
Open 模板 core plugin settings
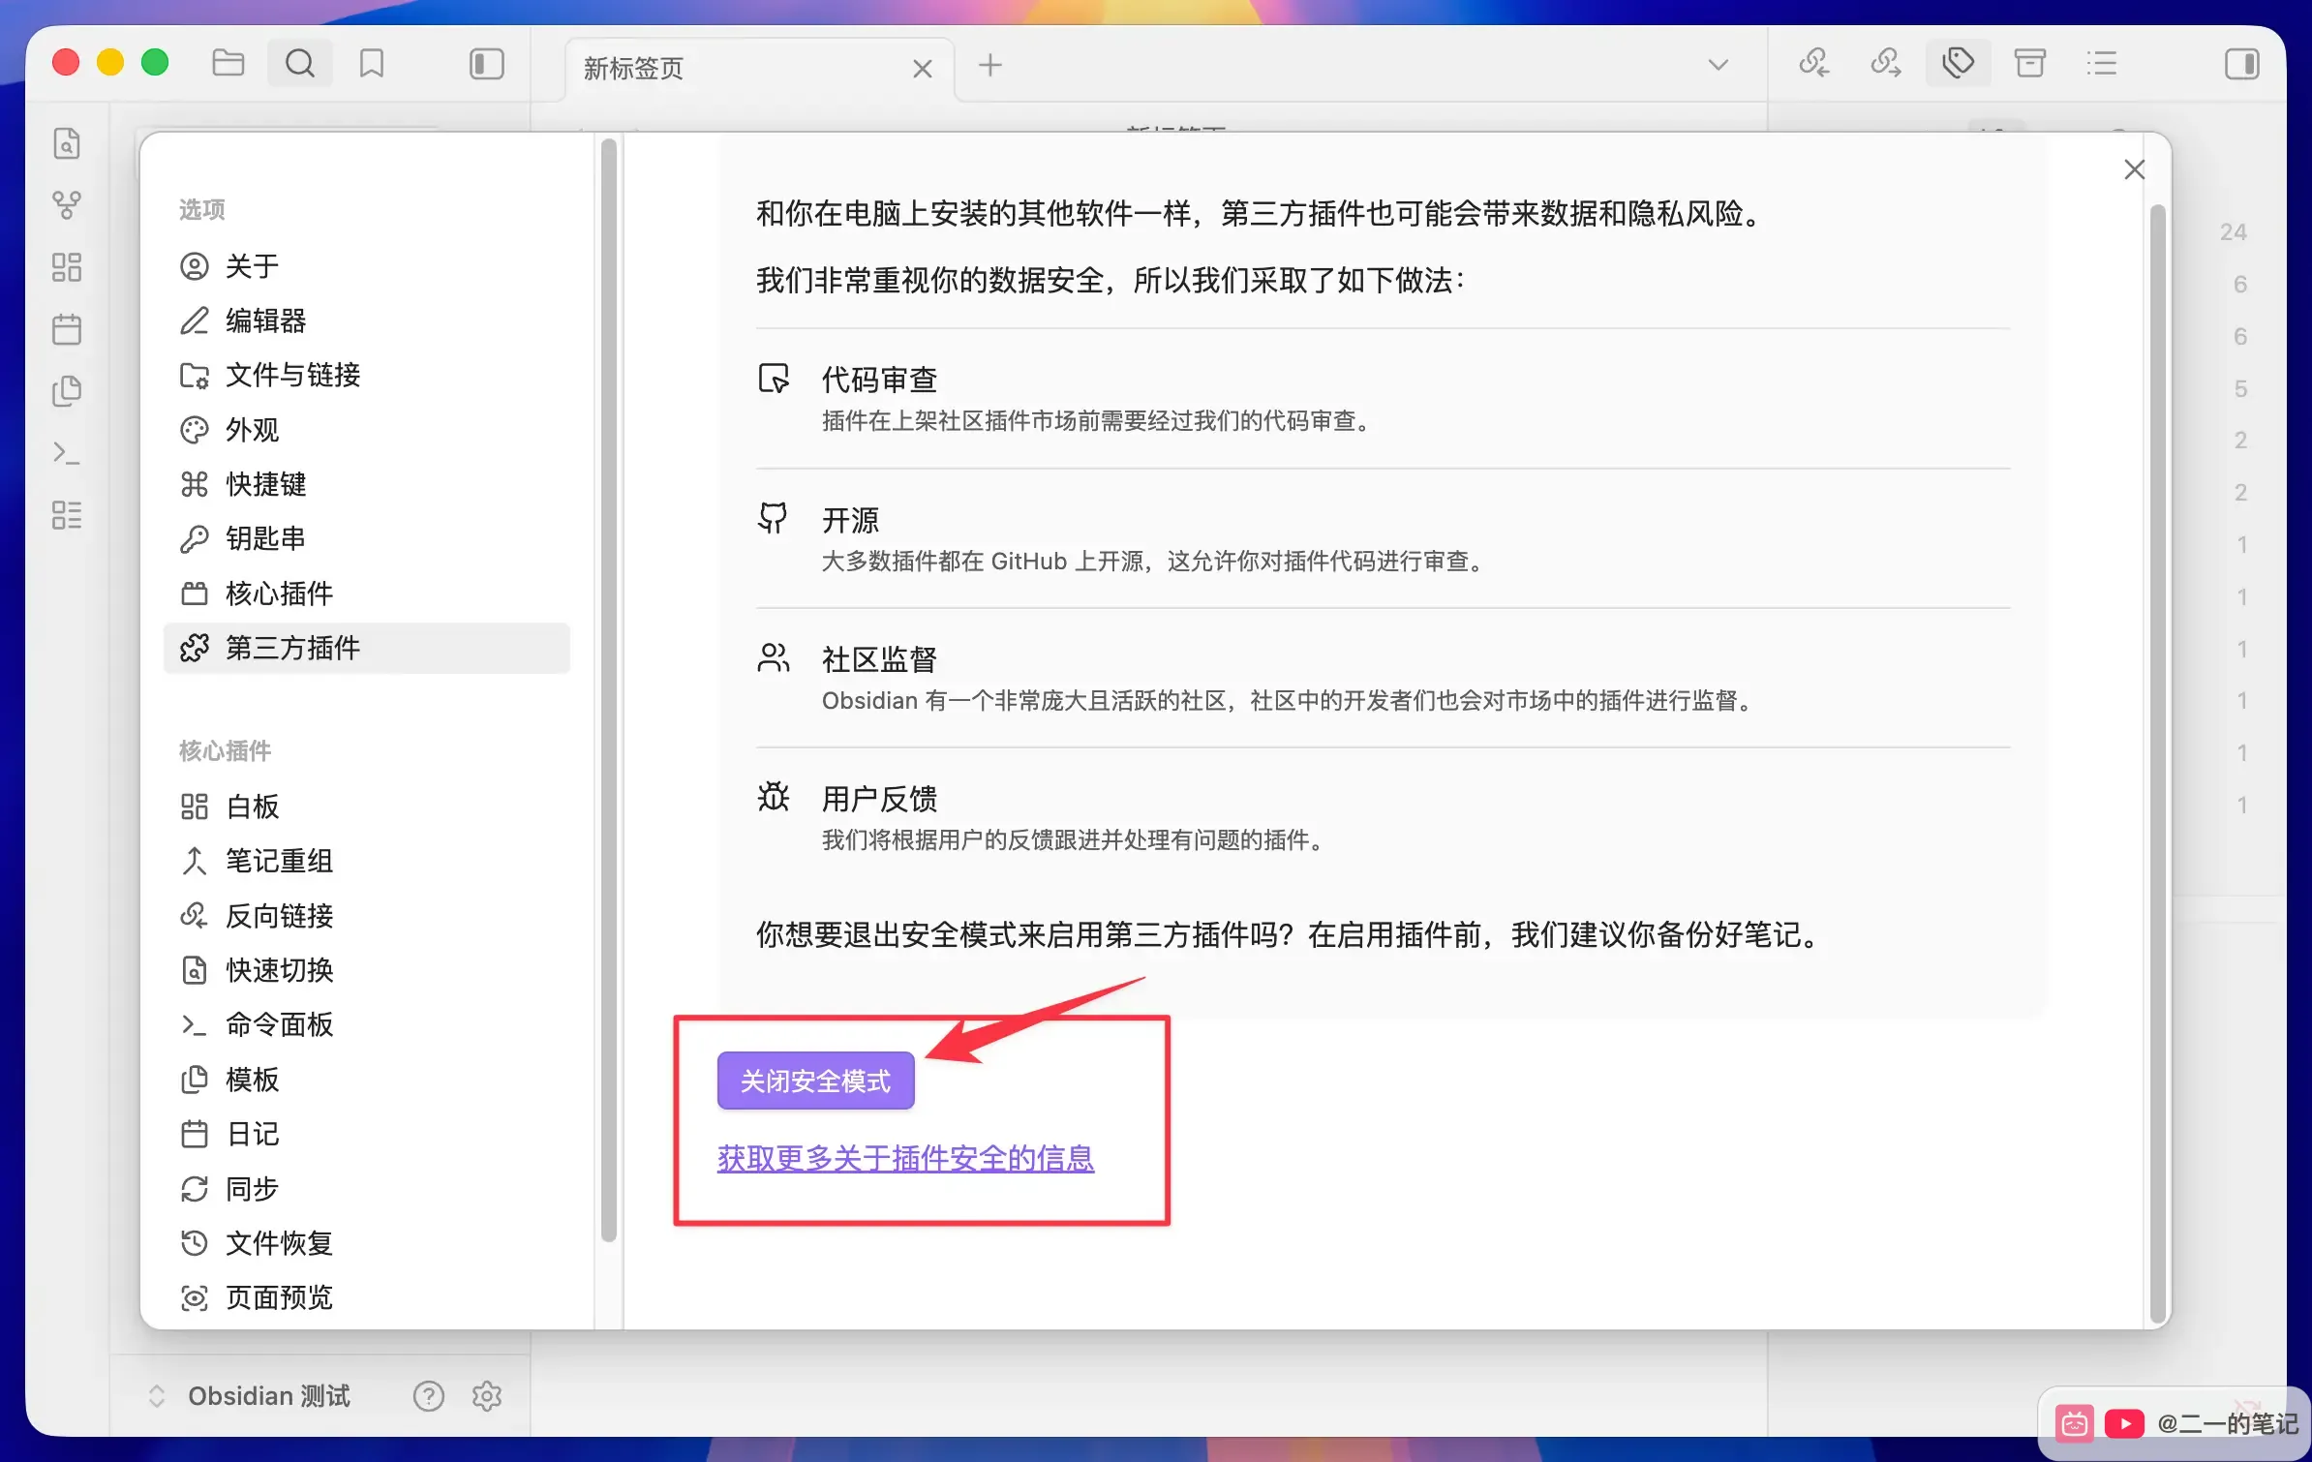pos(367,1080)
